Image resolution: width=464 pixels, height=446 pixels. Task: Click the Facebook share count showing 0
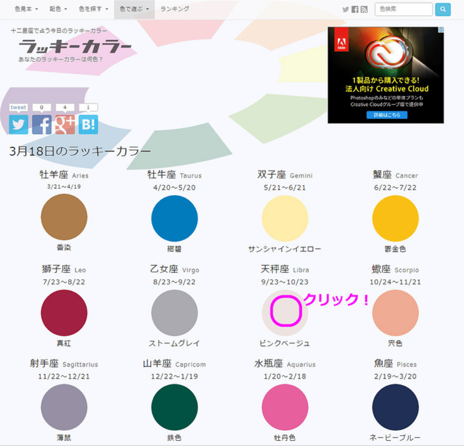[42, 107]
